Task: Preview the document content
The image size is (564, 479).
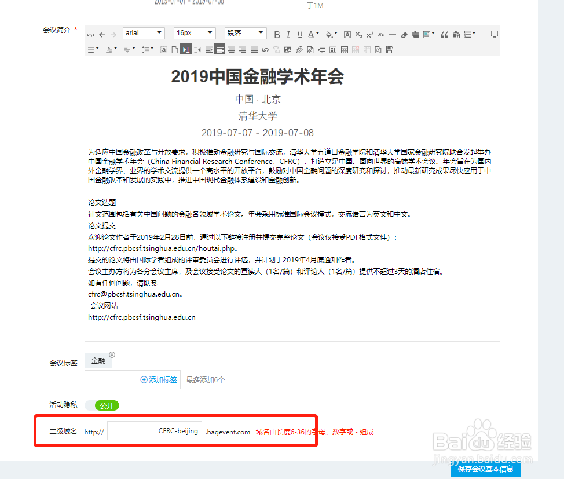Action: [378, 50]
